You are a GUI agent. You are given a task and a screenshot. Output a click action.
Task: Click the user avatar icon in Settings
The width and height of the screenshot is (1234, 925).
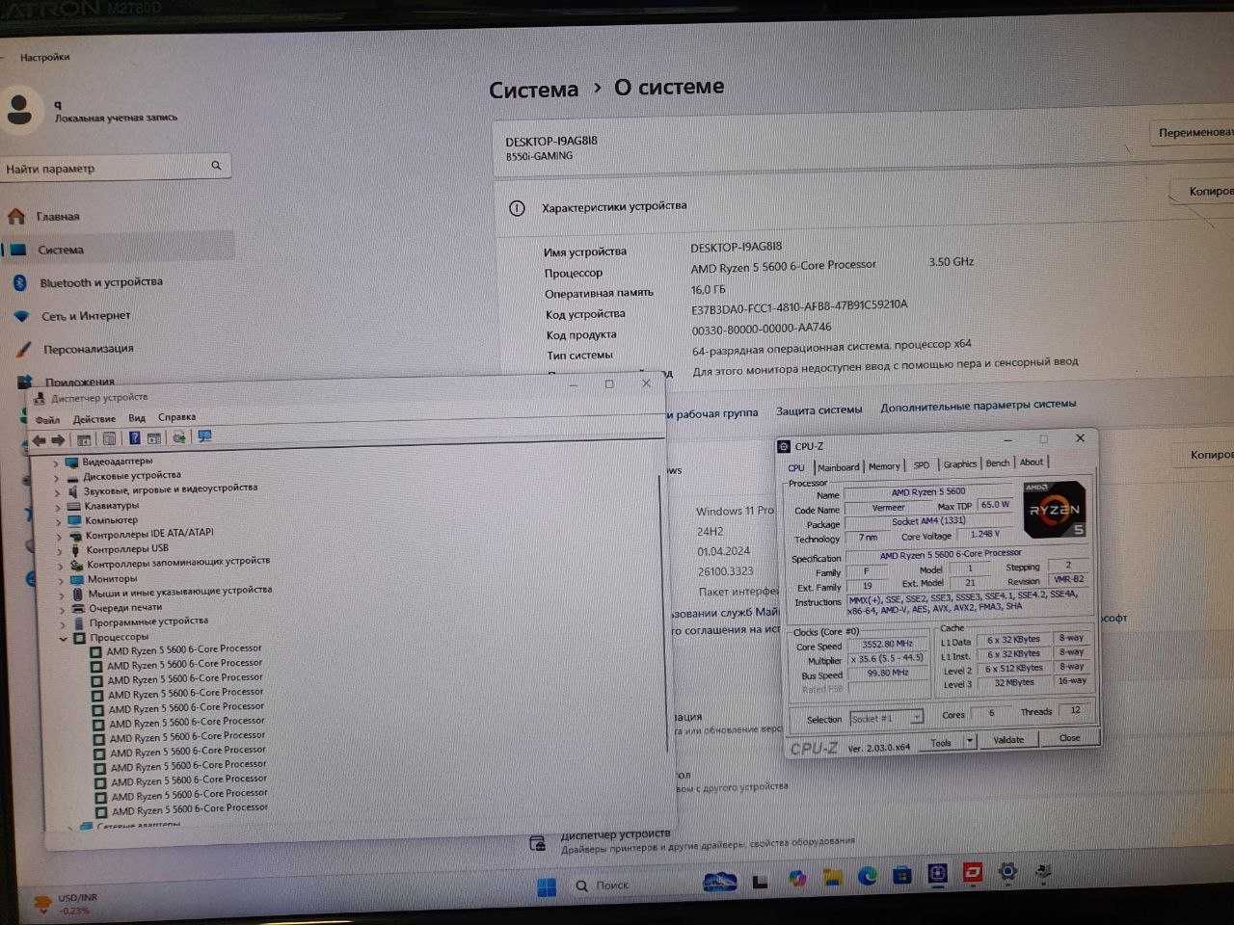(x=21, y=109)
